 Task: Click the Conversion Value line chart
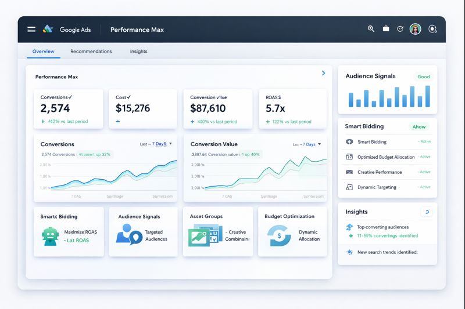point(265,174)
